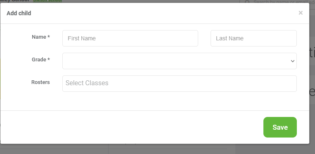Click the First Name input field
The width and height of the screenshot is (315, 154).
130,38
